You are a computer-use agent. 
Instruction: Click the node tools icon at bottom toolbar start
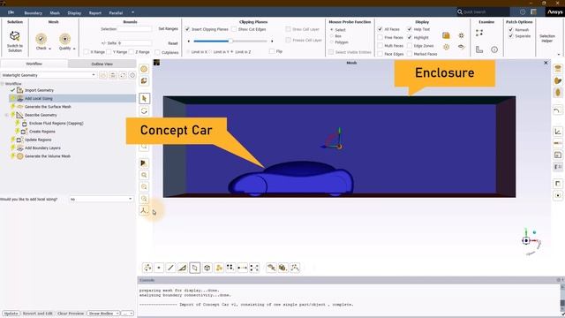(x=147, y=268)
